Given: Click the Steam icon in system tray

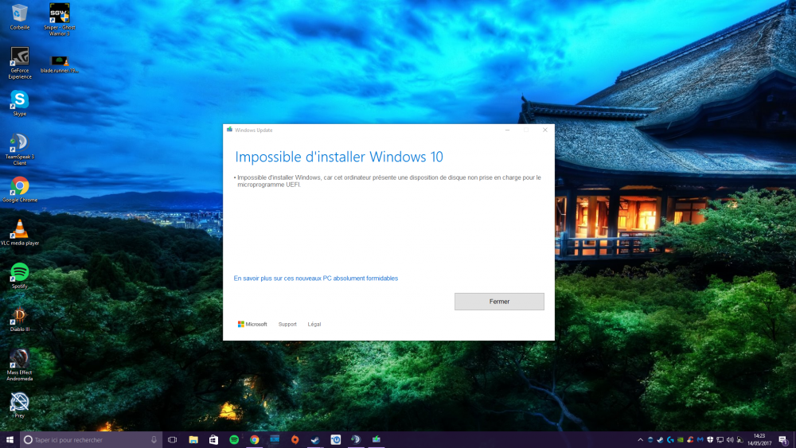Looking at the screenshot, I should [x=660, y=440].
